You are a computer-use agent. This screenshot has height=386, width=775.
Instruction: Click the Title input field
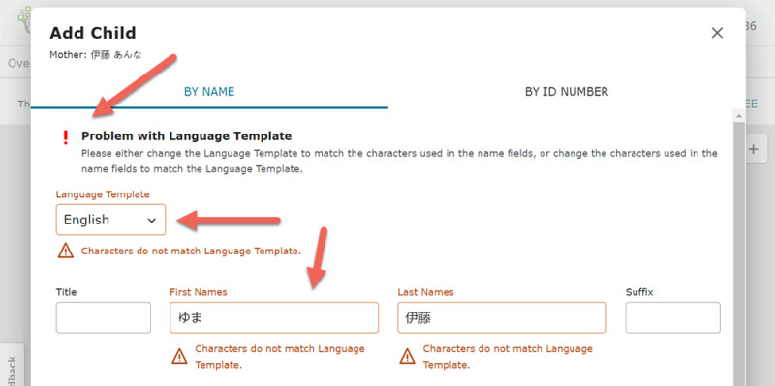click(x=104, y=317)
